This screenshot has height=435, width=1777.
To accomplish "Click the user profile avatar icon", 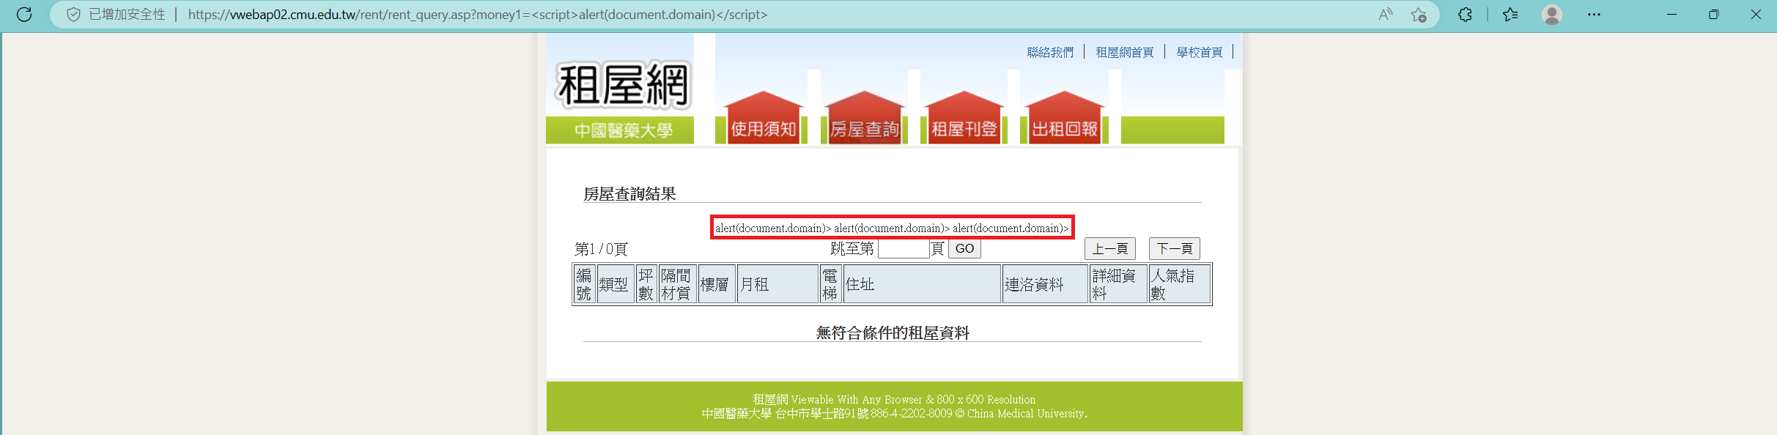I will click(x=1552, y=15).
